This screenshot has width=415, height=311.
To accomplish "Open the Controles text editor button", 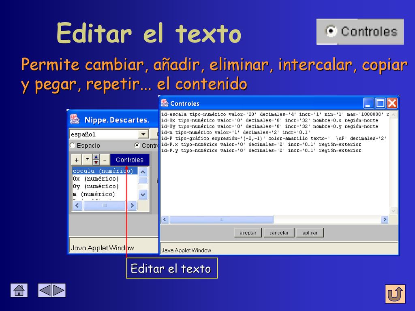I will coord(130,160).
